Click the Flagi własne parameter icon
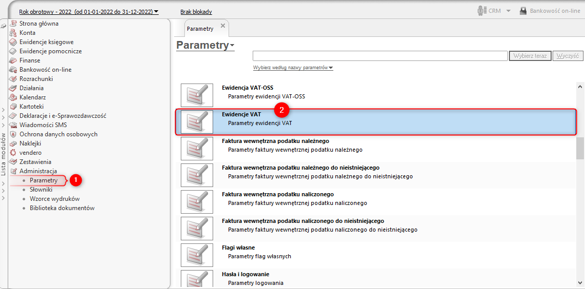Image resolution: width=585 pixels, height=289 pixels. pos(197,255)
